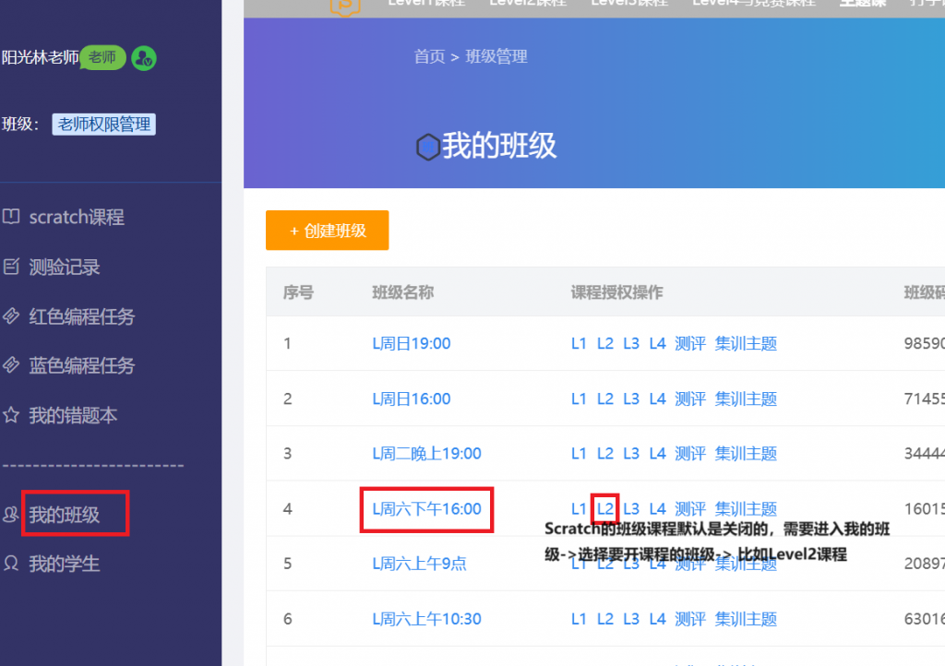Open class L周二晚上19:00

426,454
